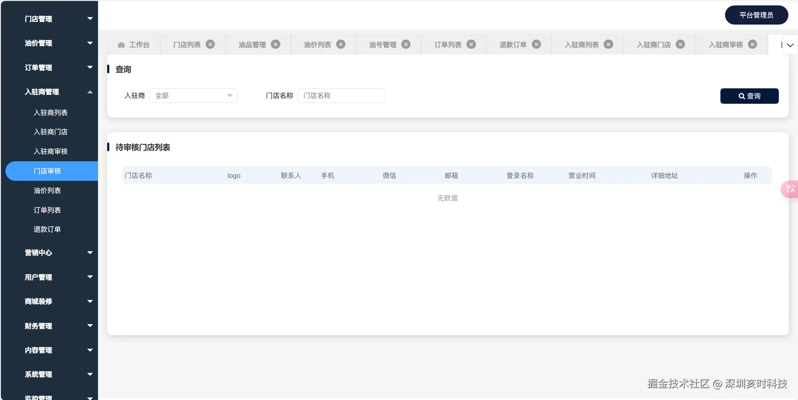Open 入驻商门店 in the sidebar
798x400 pixels.
[x=50, y=132]
